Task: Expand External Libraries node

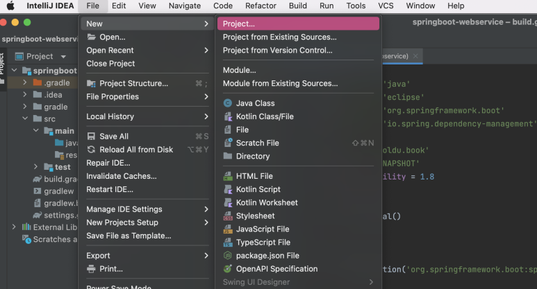Action: pyautogui.click(x=14, y=227)
